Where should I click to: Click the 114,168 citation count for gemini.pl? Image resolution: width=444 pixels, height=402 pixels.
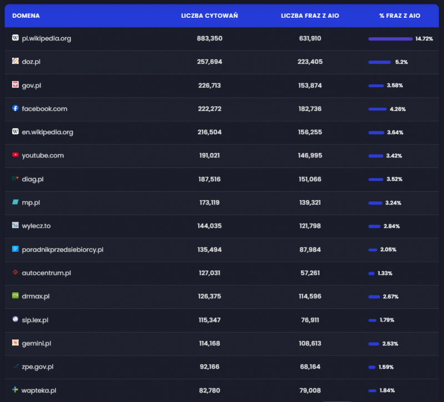[x=209, y=343]
